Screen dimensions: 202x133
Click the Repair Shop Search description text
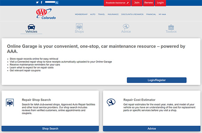[x=59, y=109]
